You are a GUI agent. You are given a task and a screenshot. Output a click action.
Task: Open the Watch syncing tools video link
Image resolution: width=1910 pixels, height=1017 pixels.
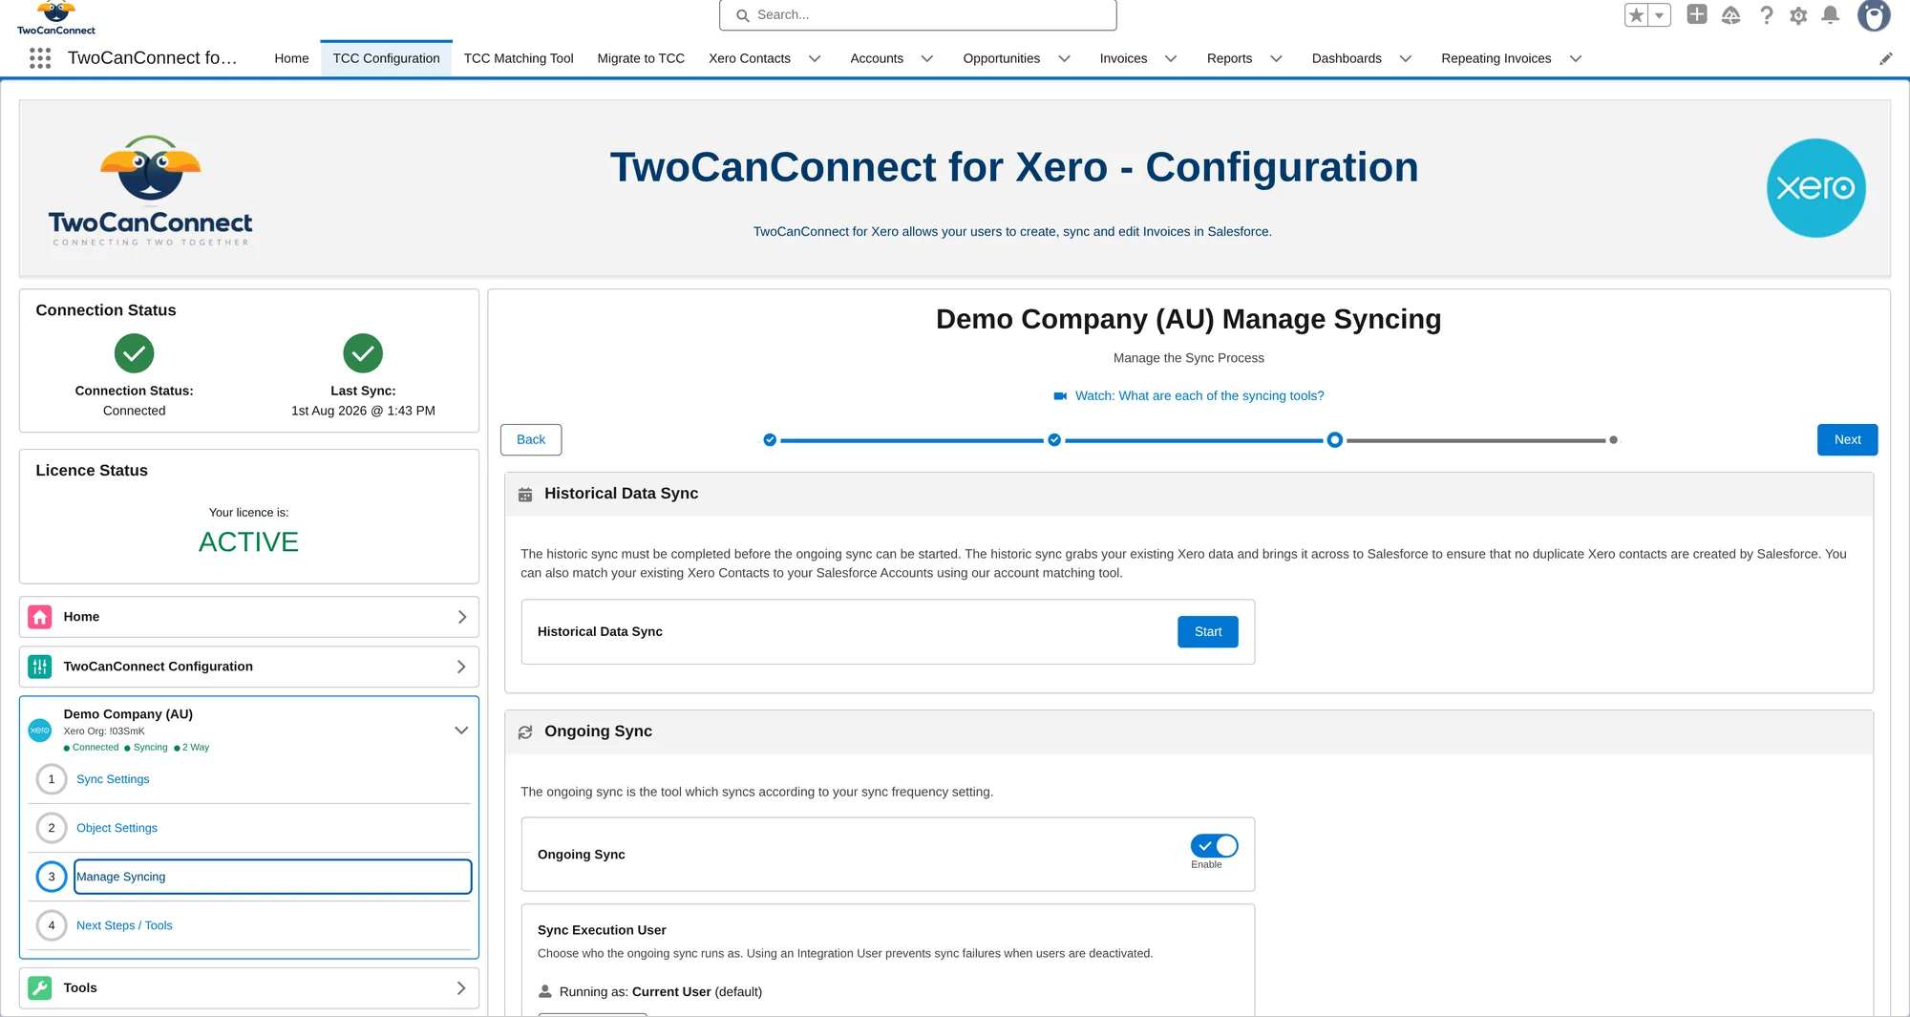pos(1199,396)
